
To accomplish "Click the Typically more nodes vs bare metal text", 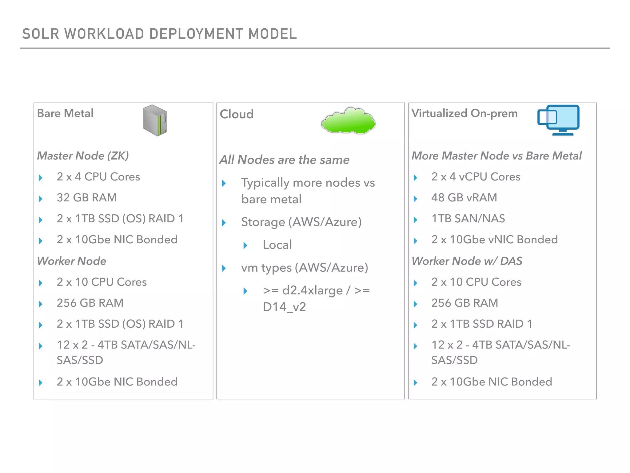I will 308,191.
